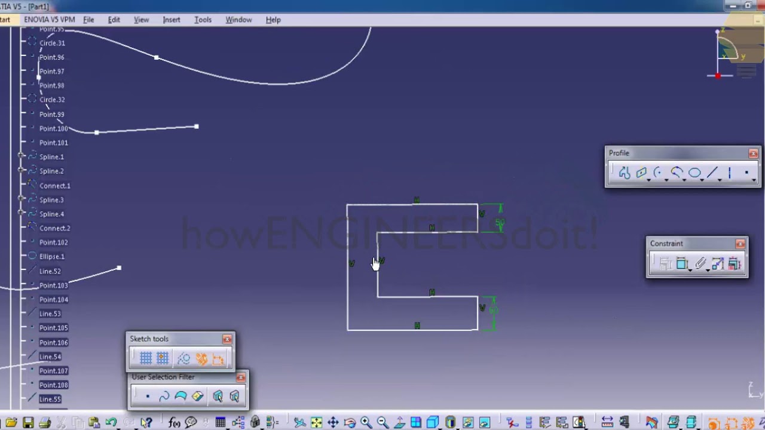Click the Measure Between icon
Viewport: 765px width, 430px height.
click(607, 422)
